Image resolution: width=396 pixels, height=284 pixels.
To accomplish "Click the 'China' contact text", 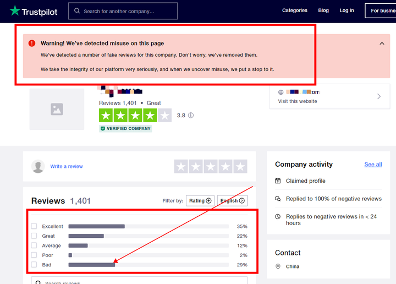I will point(293,266).
